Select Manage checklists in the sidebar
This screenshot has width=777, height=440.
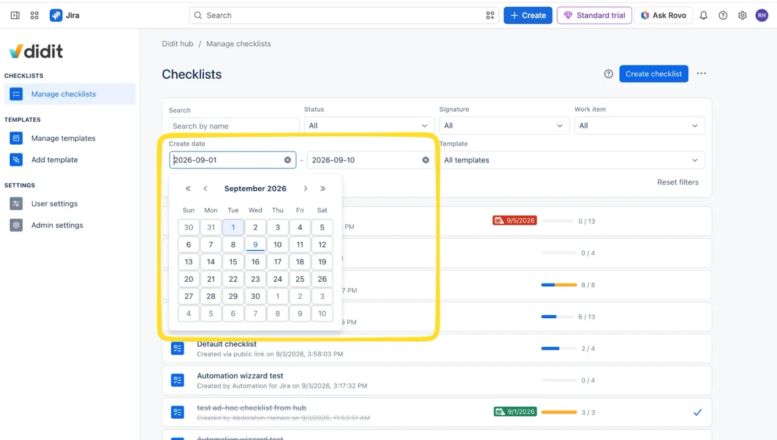coord(70,94)
